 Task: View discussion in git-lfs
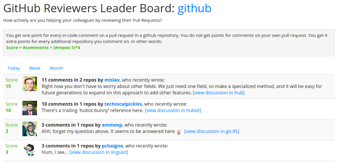coord(212,131)
